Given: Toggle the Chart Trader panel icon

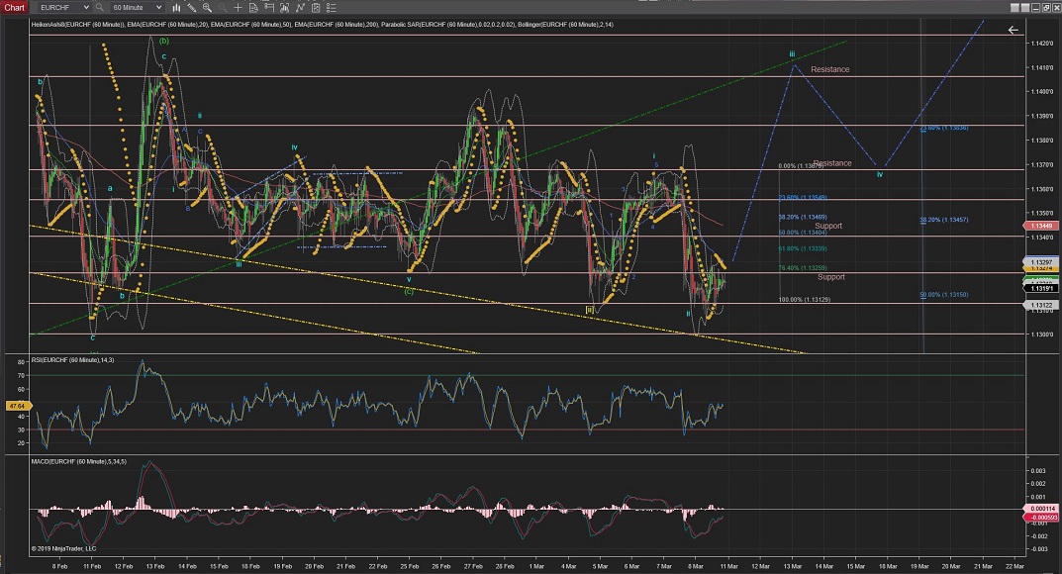Looking at the screenshot, I should point(269,8).
